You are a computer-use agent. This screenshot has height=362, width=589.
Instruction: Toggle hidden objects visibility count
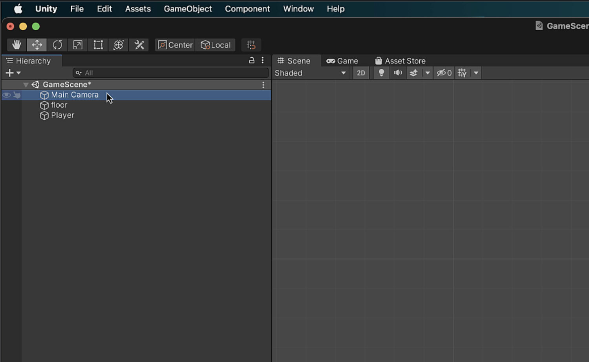[444, 73]
